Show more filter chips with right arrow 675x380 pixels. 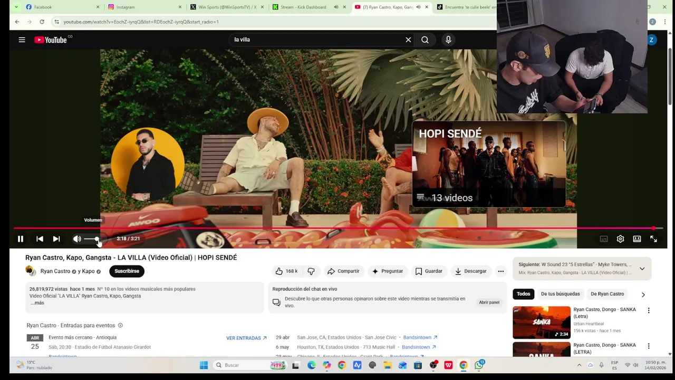pos(643,294)
